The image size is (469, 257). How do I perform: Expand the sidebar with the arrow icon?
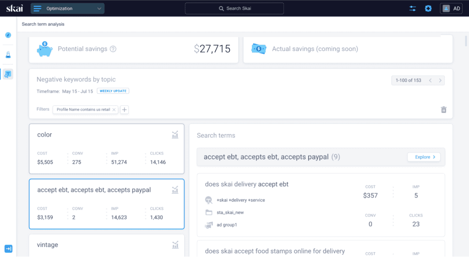coord(8,249)
